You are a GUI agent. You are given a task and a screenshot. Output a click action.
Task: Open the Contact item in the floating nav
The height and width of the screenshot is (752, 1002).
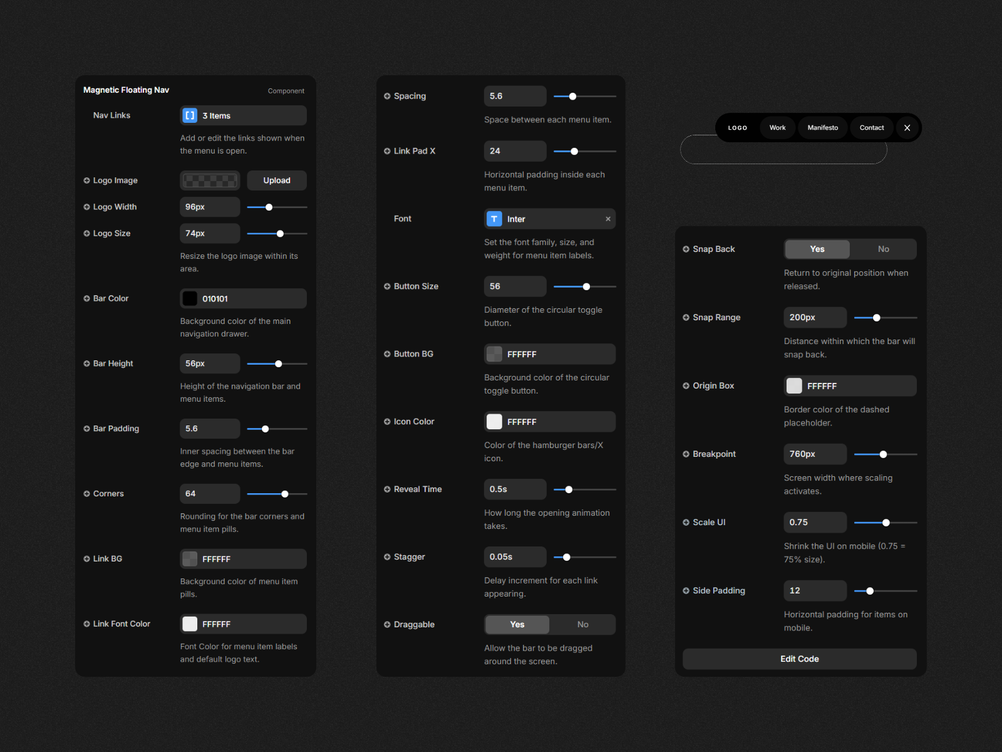871,128
